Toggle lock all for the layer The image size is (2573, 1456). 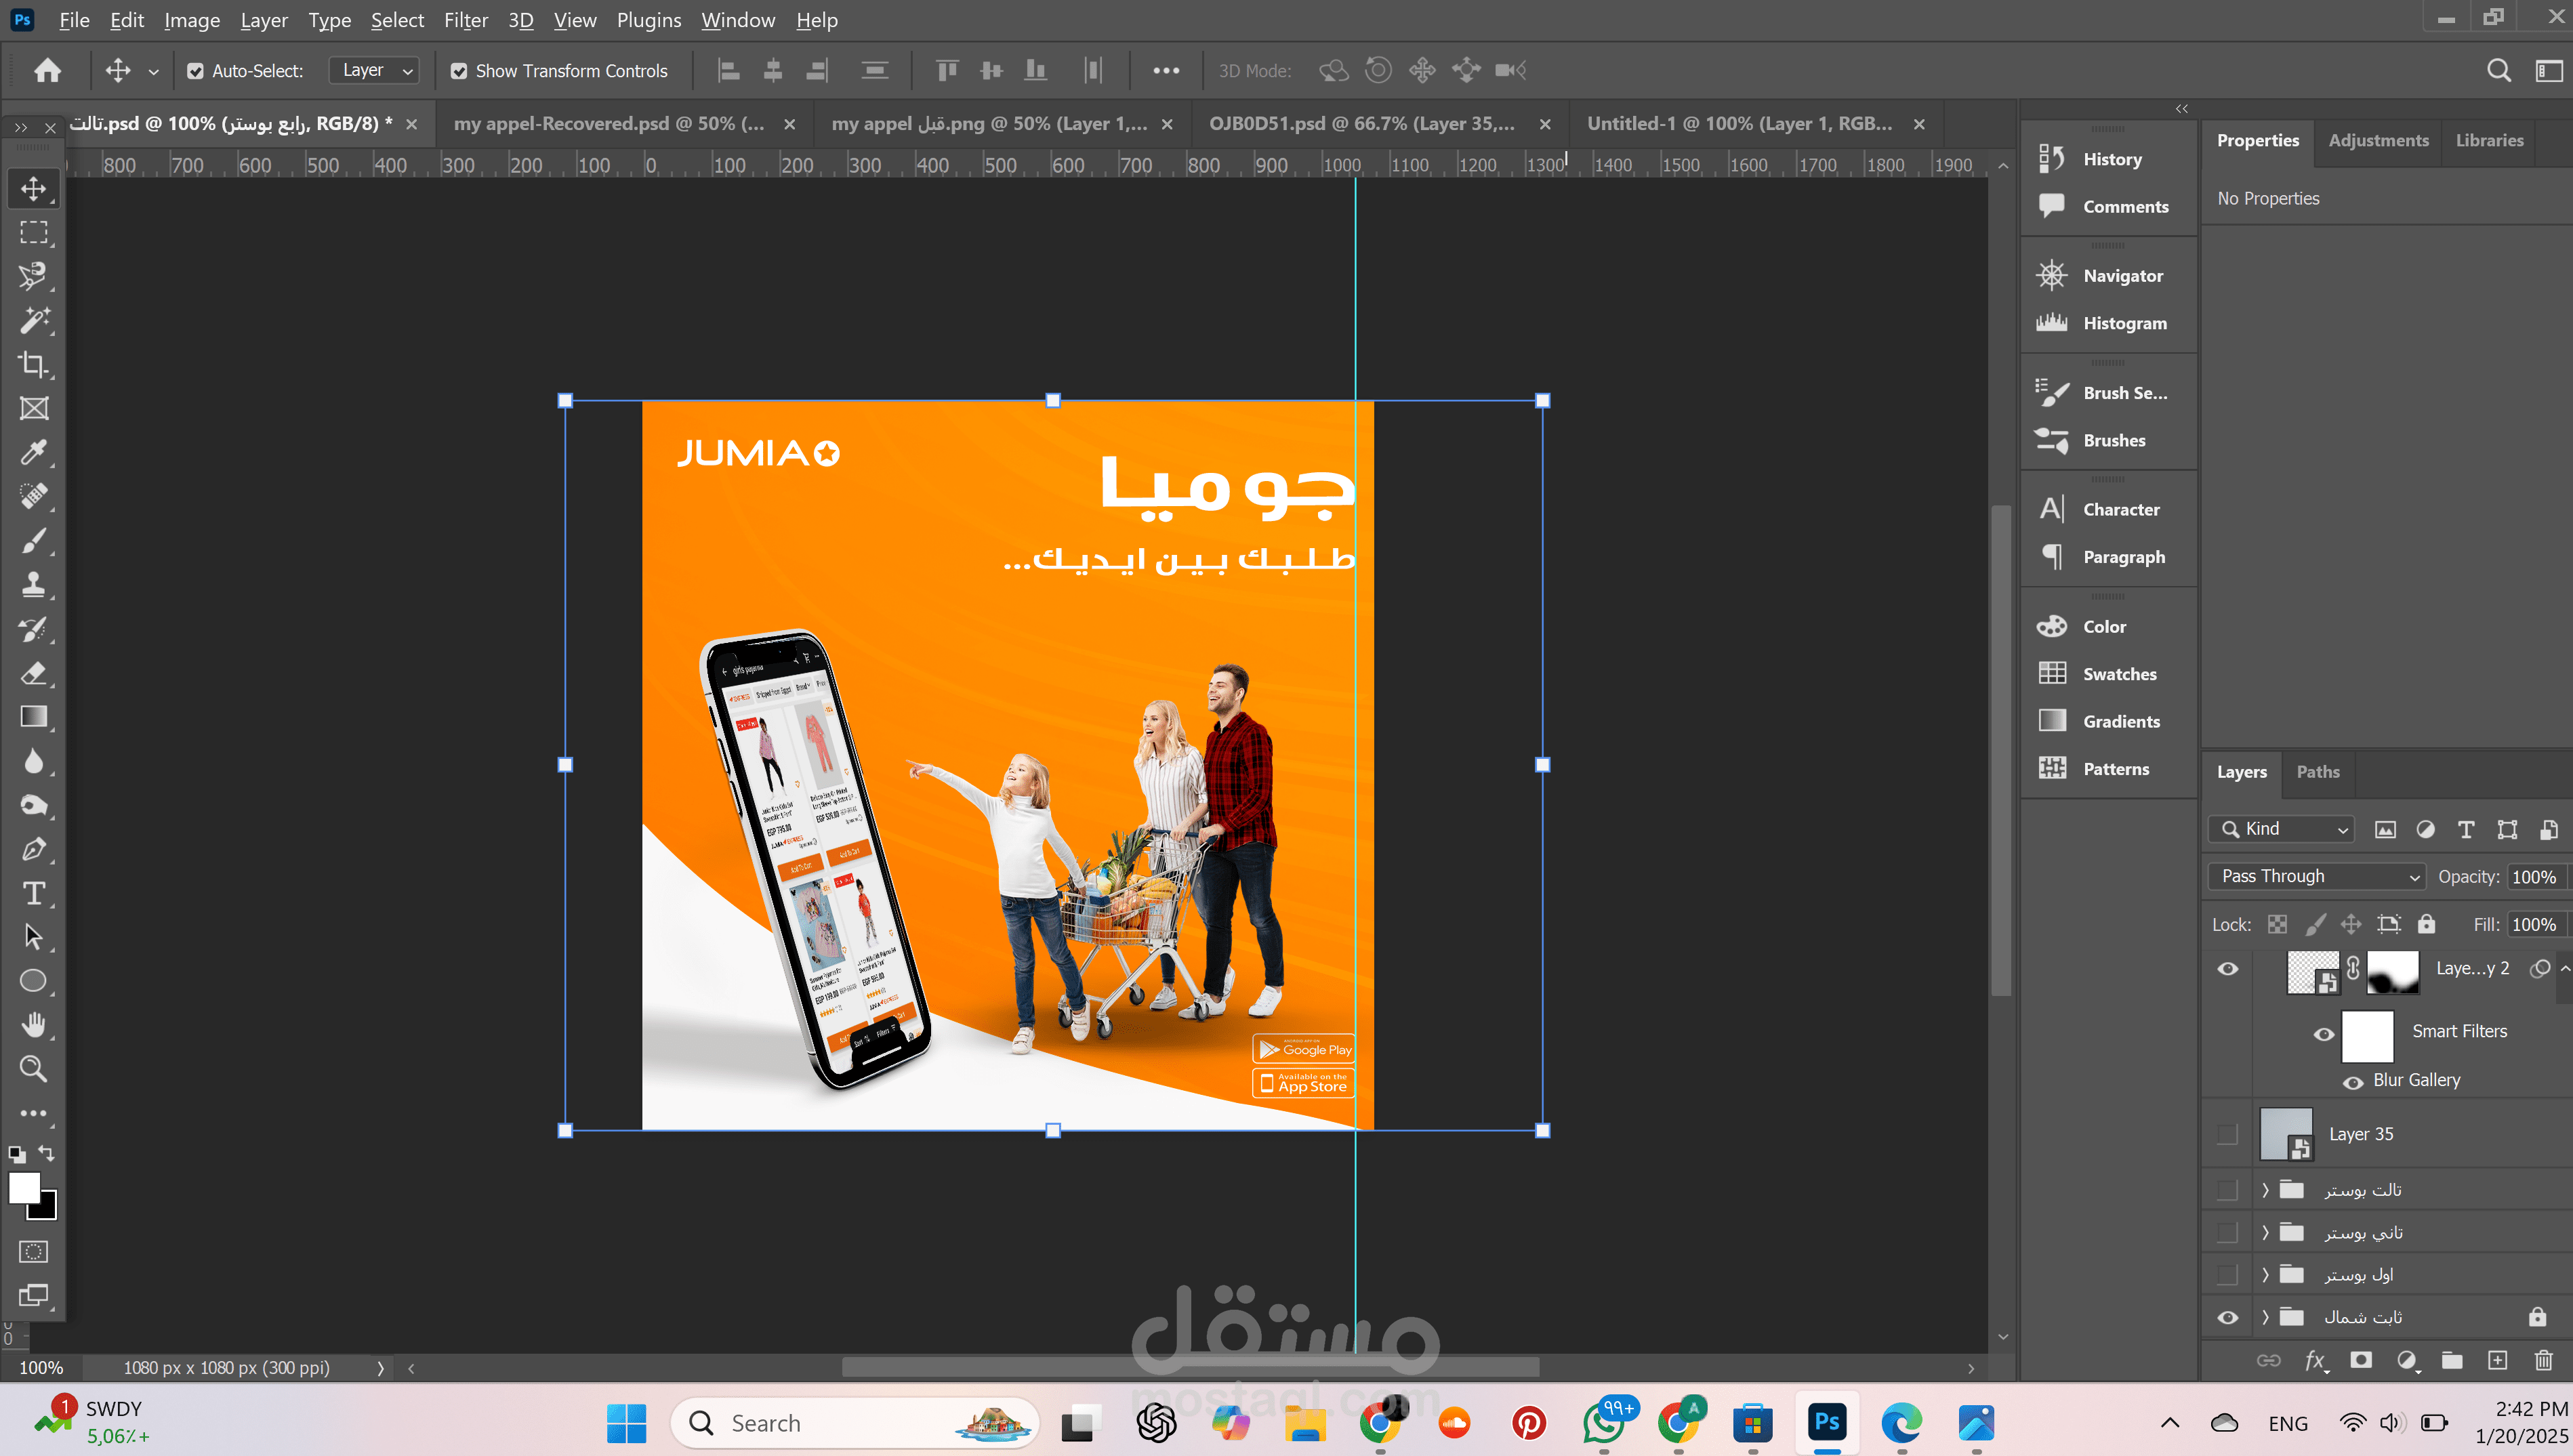[2427, 924]
